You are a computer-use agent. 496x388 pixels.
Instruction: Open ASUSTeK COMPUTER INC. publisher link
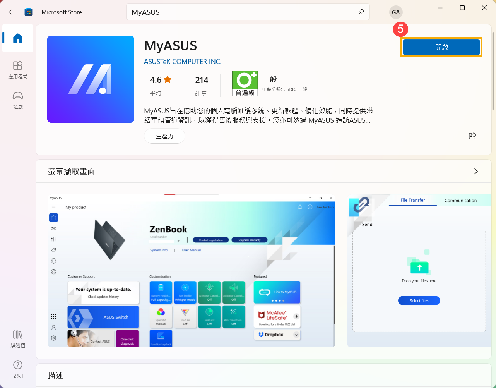point(183,62)
